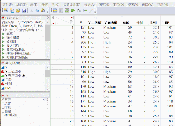Click the continuous icon for column Y
This screenshot has height=126, width=175.
click(x=3, y=67)
